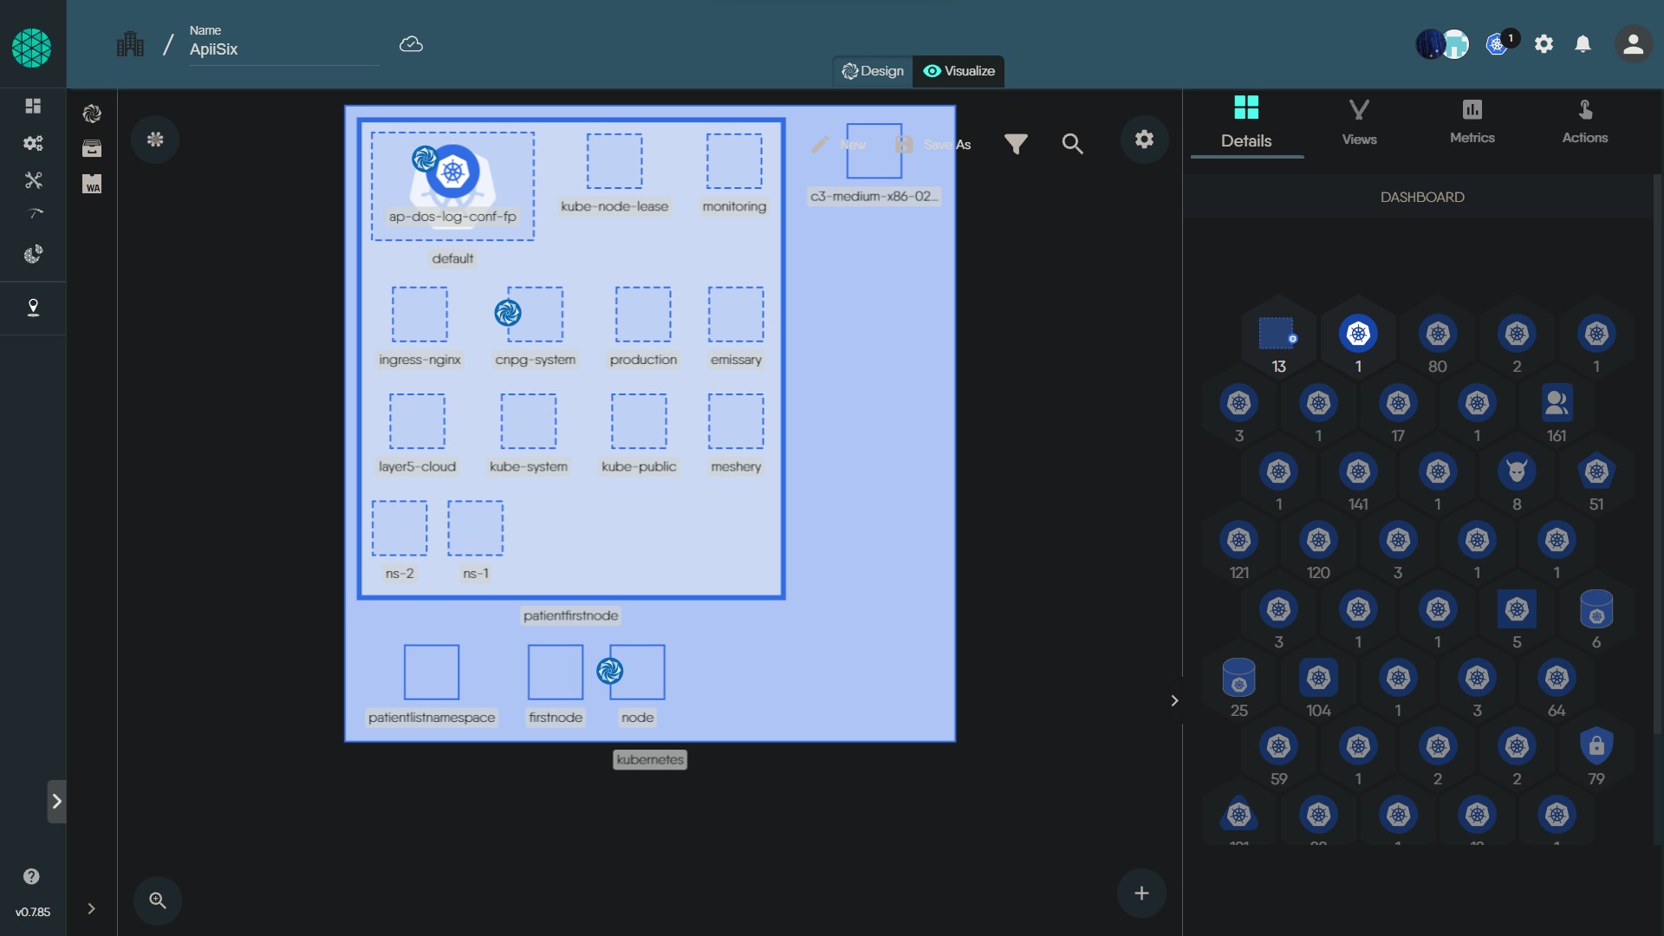
Task: Open the designs swirl icon in second sidebar
Action: (92, 114)
